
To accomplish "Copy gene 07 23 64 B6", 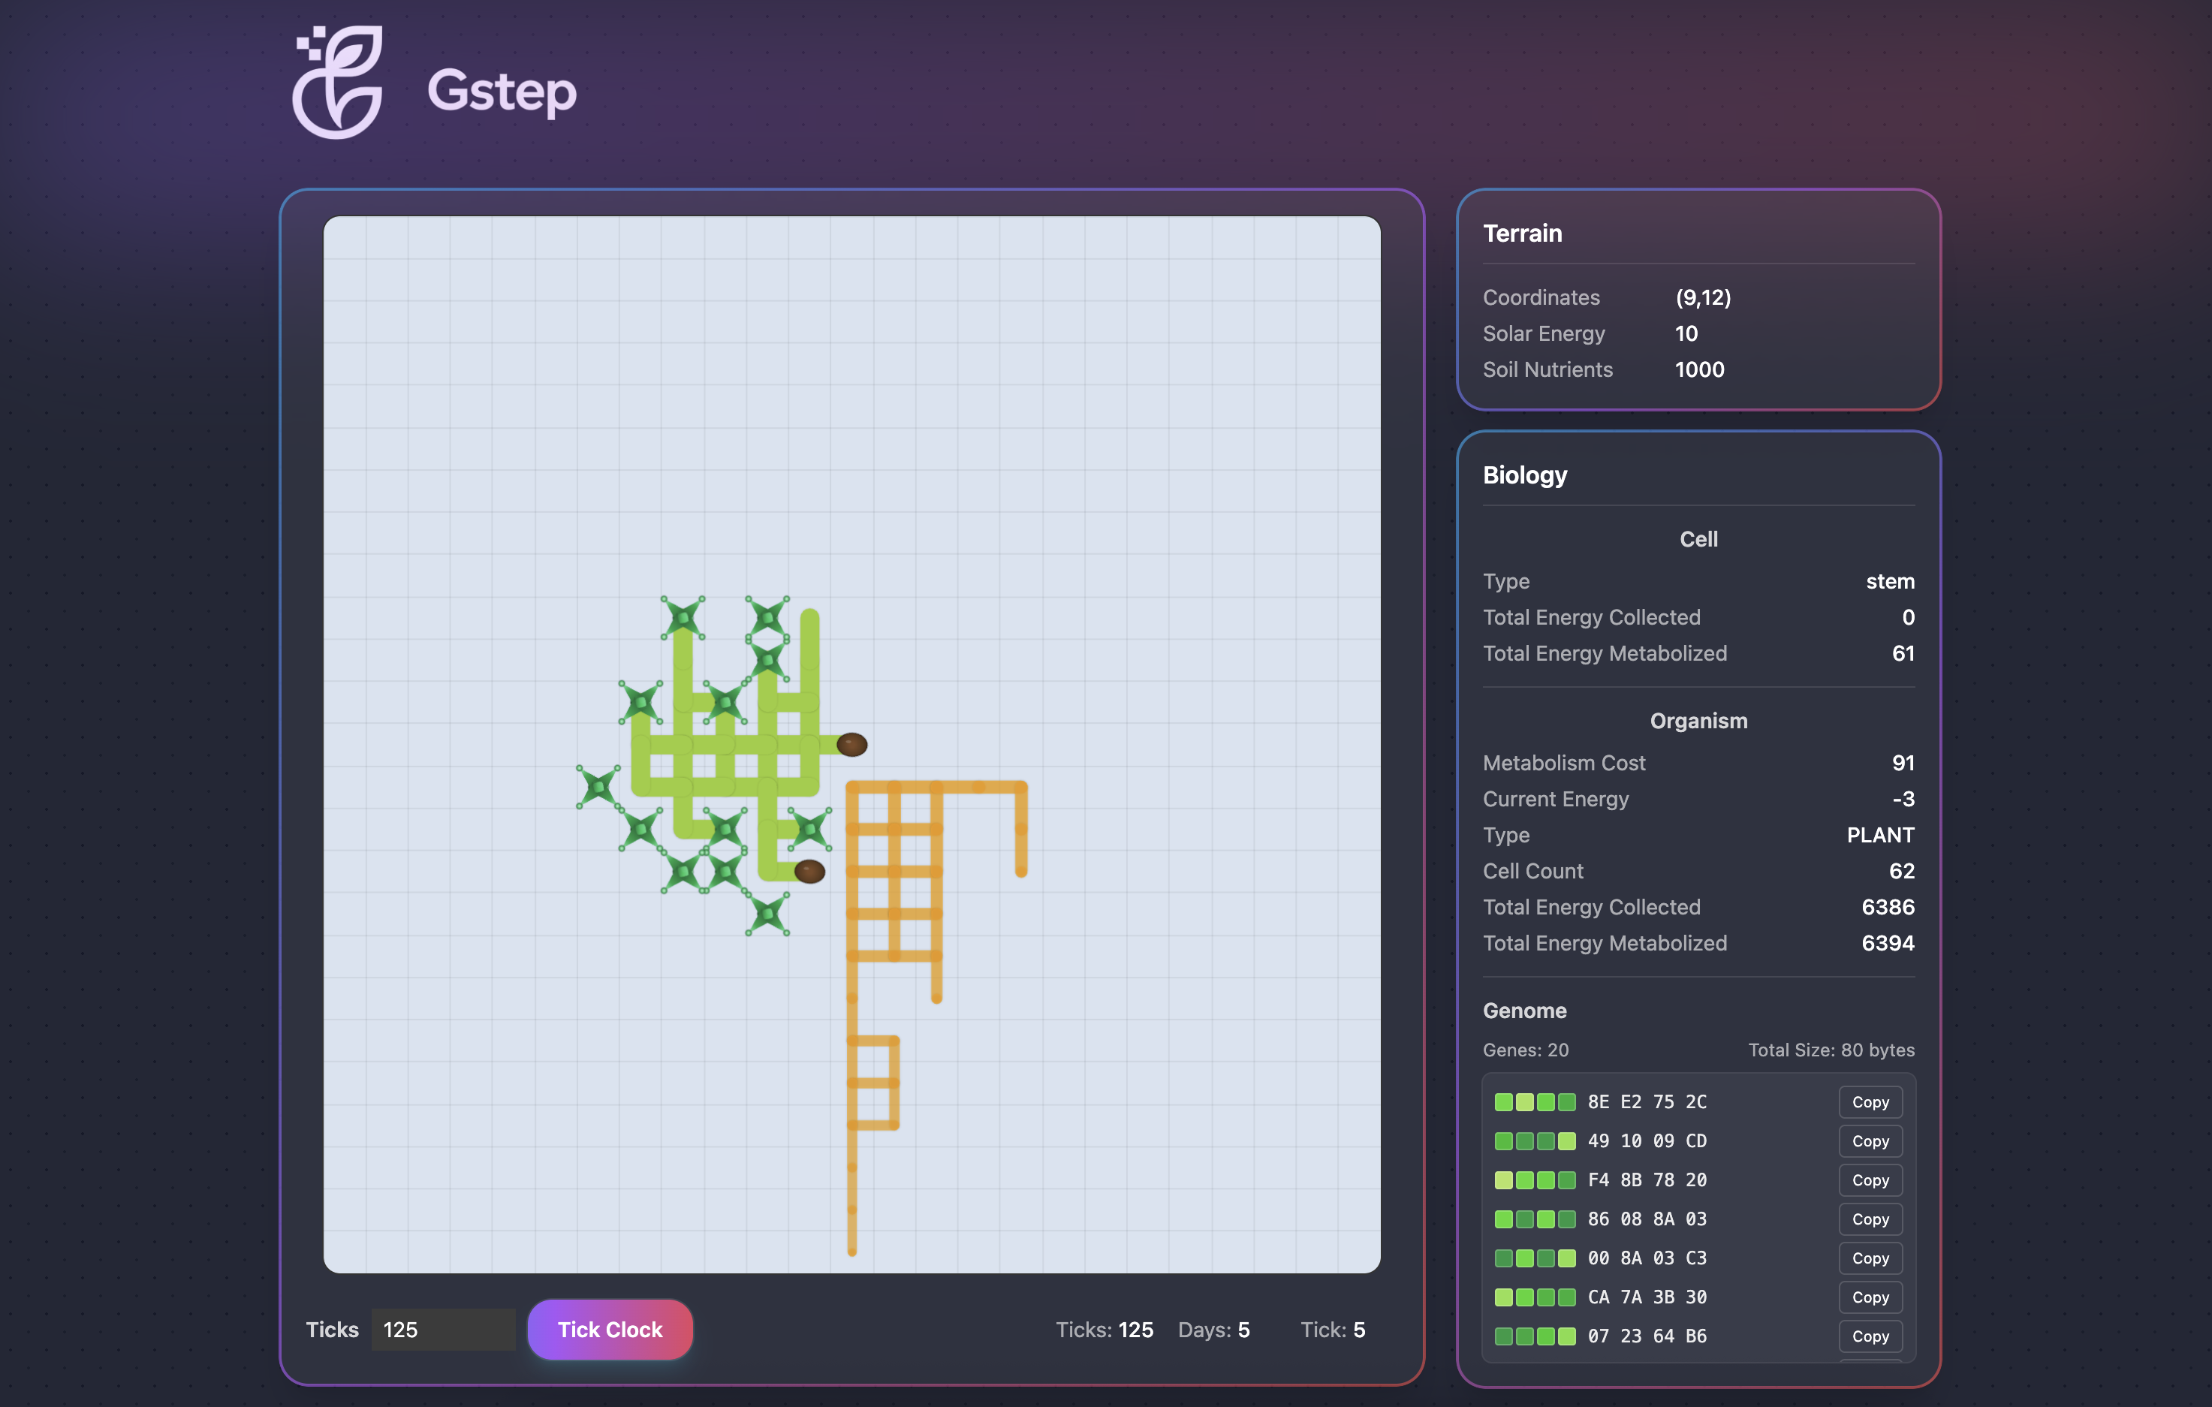I will click(x=1870, y=1336).
